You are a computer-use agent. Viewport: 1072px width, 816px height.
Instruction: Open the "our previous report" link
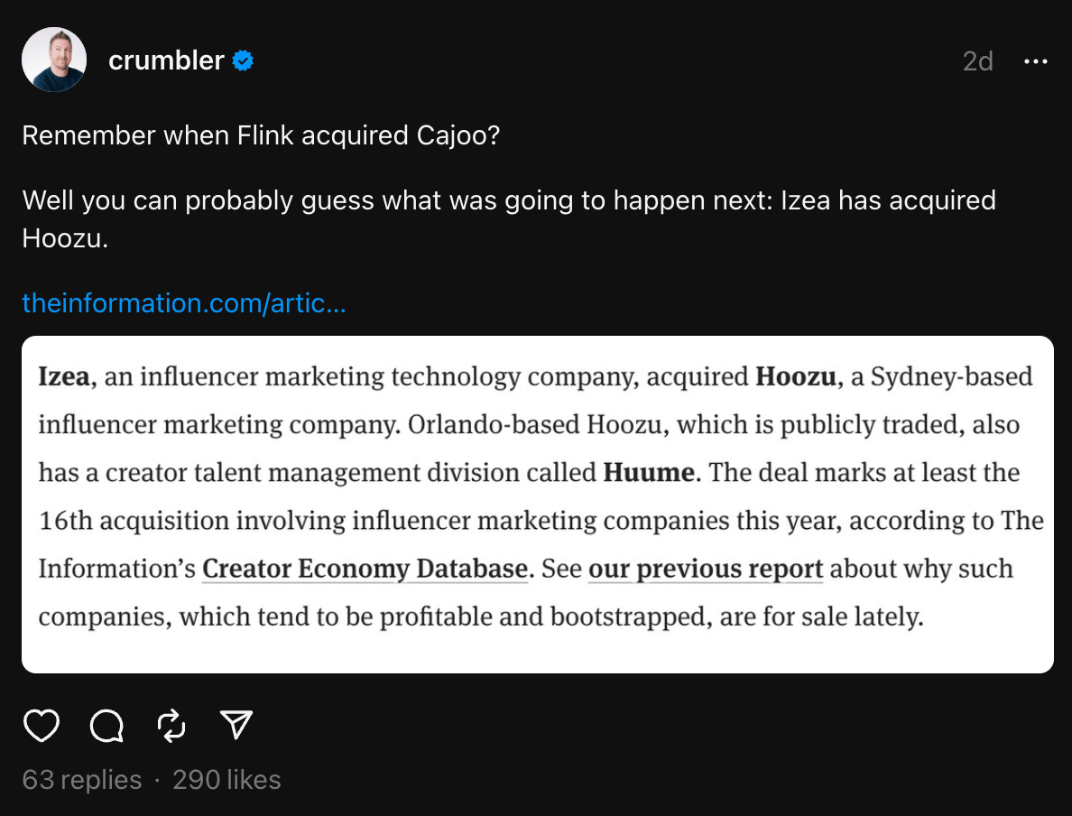pyautogui.click(x=705, y=569)
